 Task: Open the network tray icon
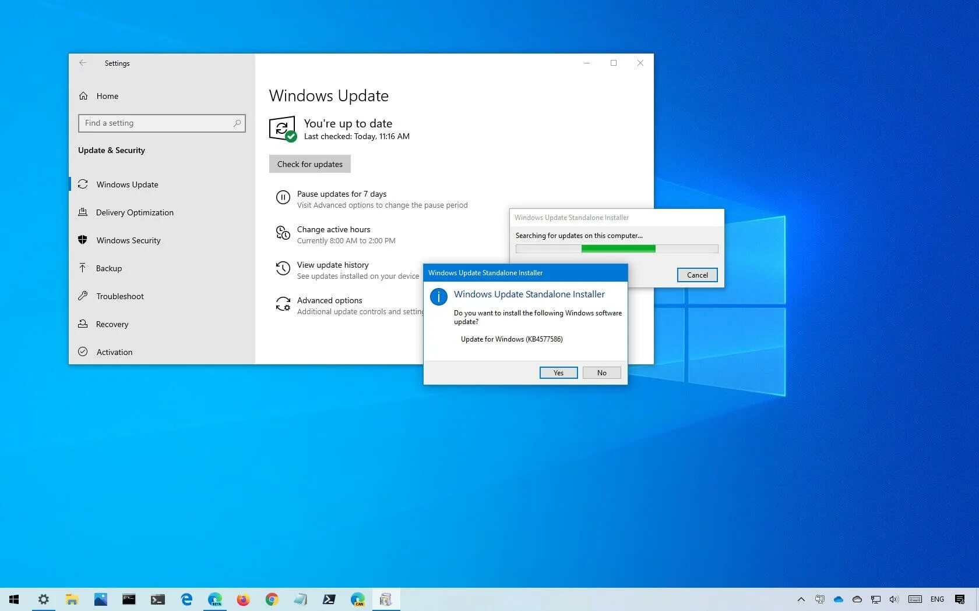pyautogui.click(x=876, y=599)
